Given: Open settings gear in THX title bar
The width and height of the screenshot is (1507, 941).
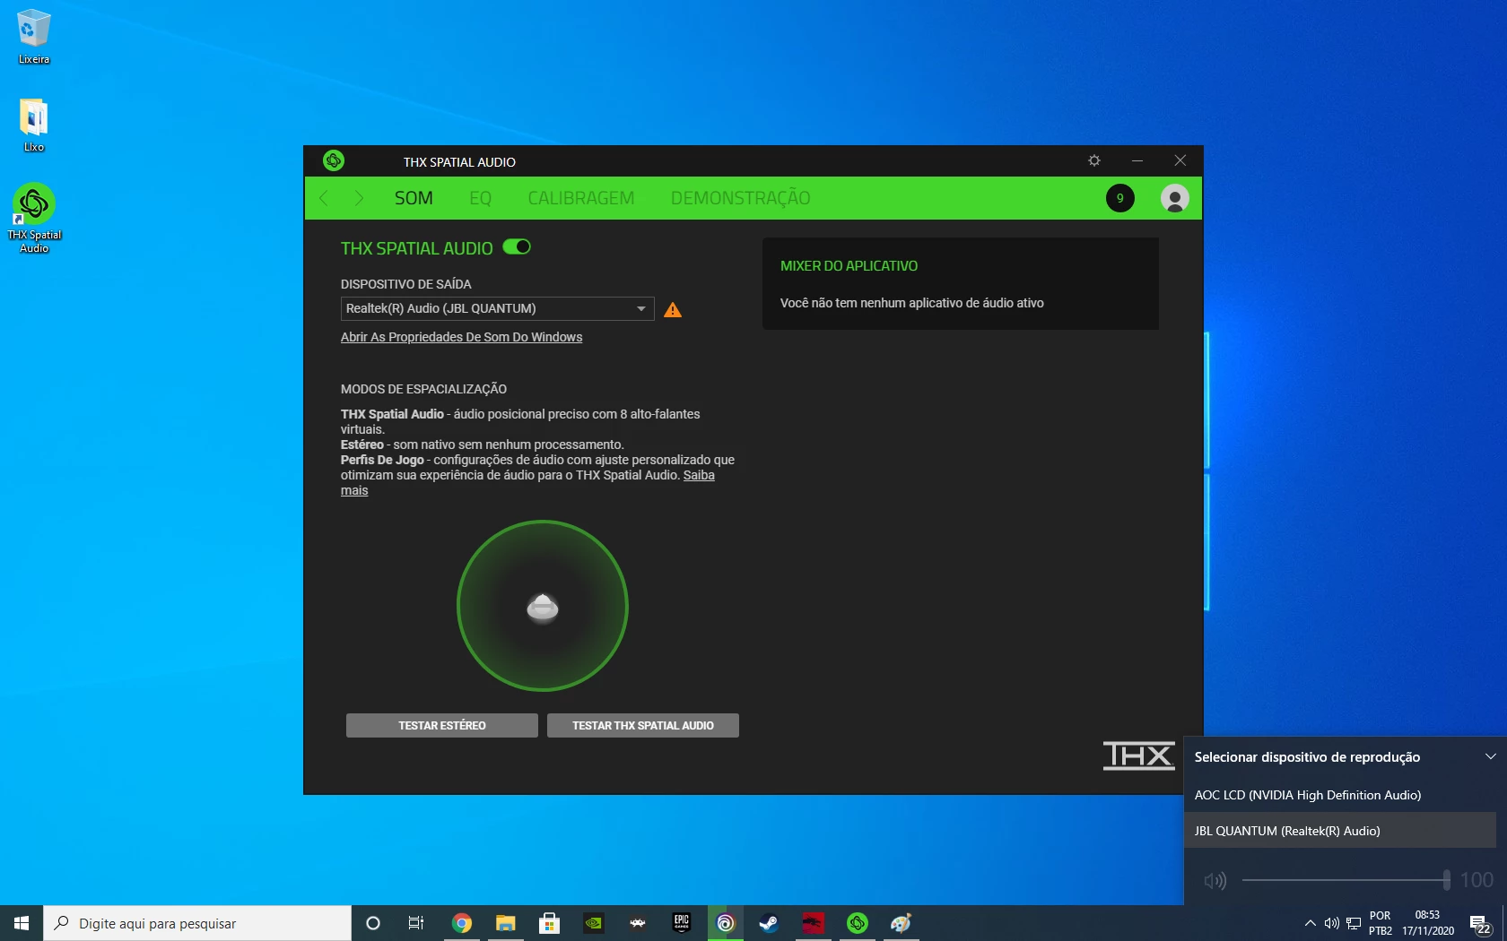Looking at the screenshot, I should point(1093,160).
